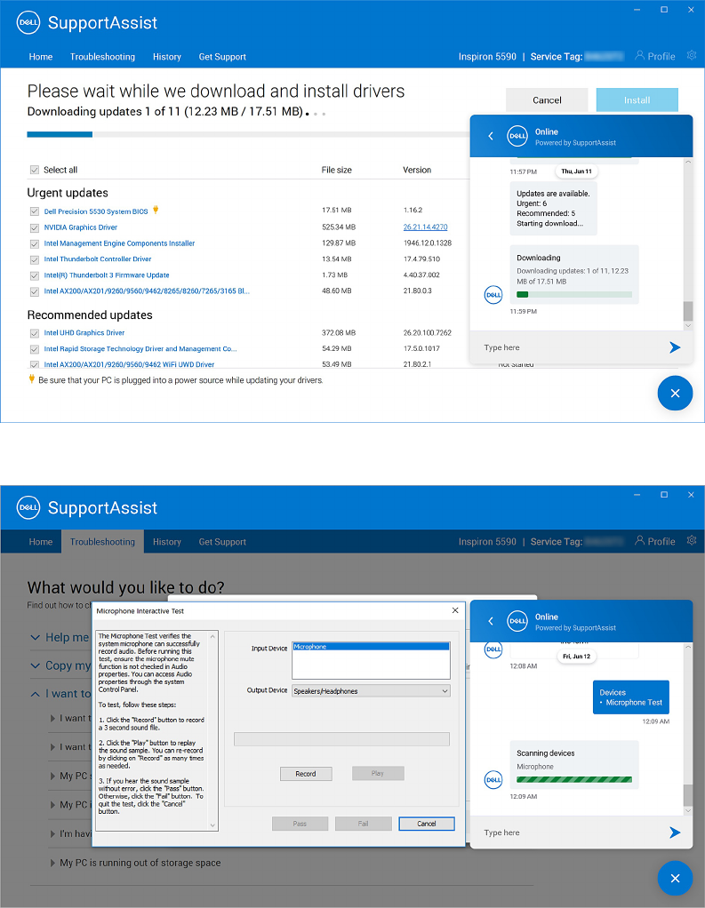Click the Type here field in the bottom chat
The height and width of the screenshot is (908, 705).
tap(571, 832)
